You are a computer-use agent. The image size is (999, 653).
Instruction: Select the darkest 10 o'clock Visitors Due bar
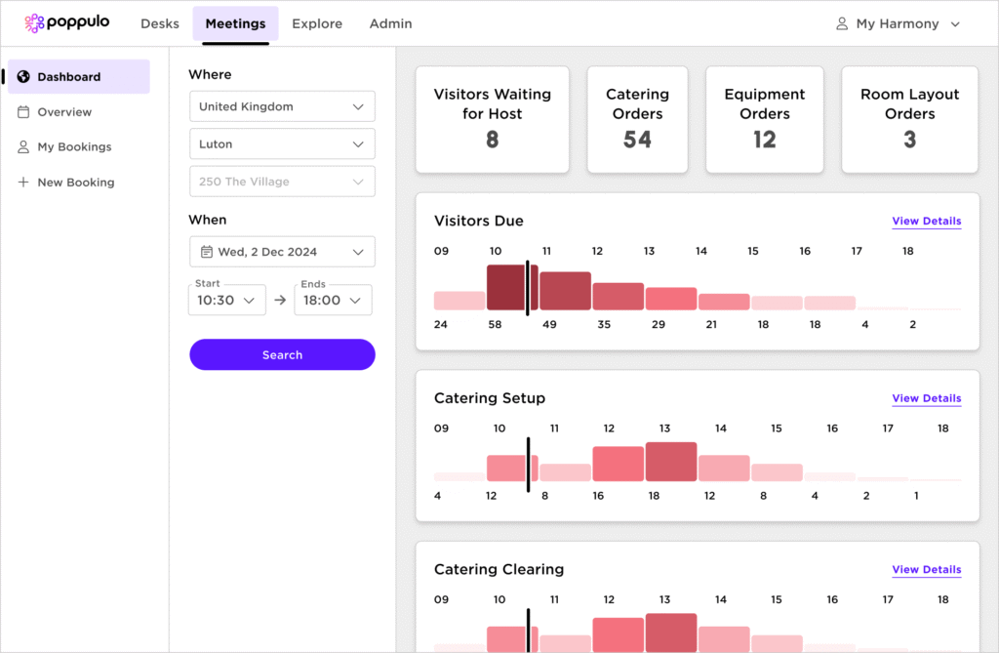coord(506,288)
